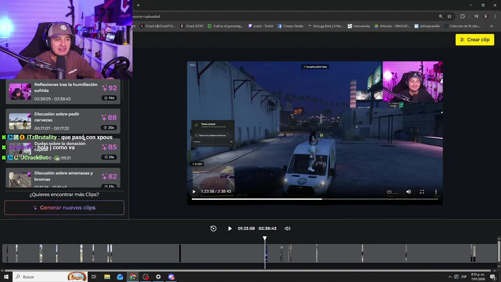Open a new browser tab with plus

138,5
